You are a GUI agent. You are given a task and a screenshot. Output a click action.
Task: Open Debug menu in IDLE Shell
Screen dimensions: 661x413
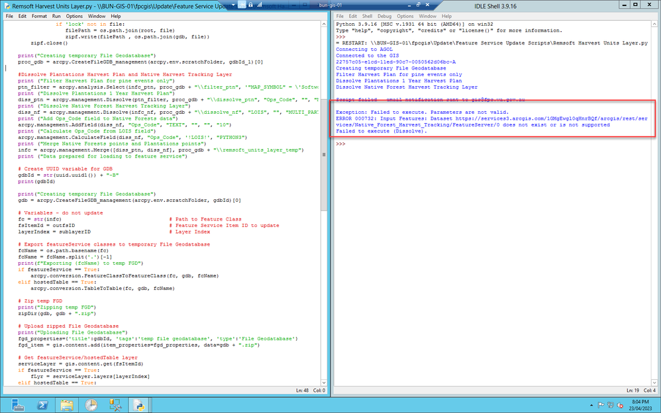coord(384,16)
